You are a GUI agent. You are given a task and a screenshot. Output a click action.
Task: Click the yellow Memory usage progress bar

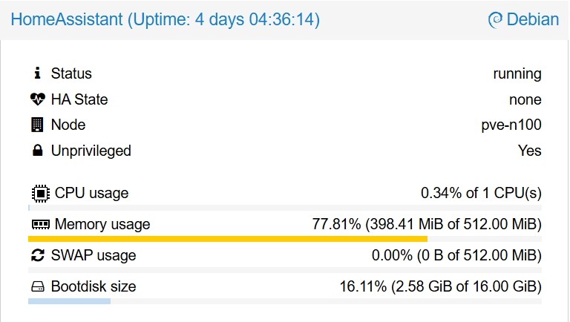click(227, 239)
